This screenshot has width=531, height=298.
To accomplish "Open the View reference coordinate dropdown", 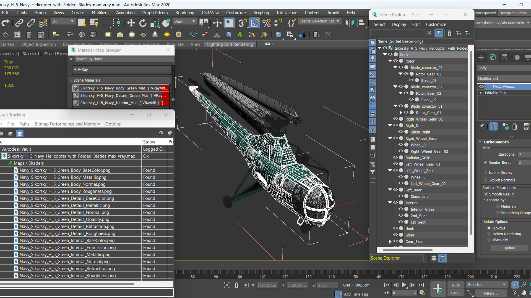I will pos(184,21).
